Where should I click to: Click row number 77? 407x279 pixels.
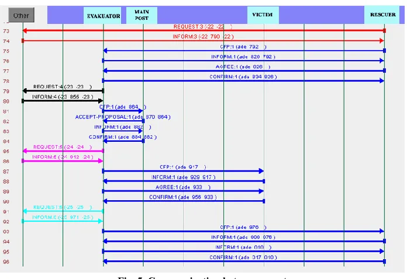click(x=6, y=71)
